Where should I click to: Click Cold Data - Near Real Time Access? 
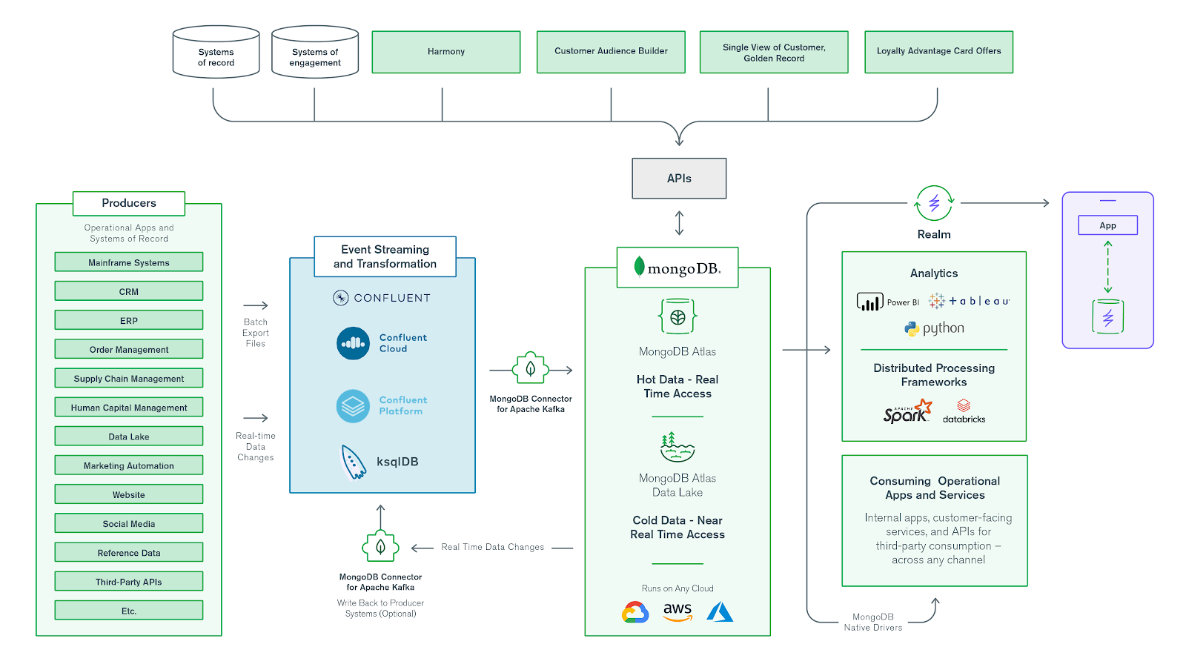tap(678, 527)
